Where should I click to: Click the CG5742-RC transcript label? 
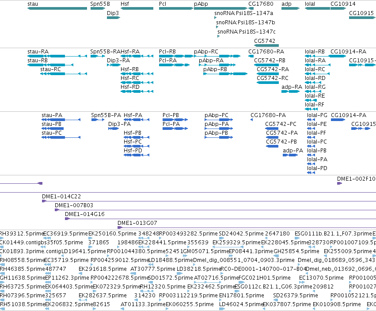coord(273,78)
